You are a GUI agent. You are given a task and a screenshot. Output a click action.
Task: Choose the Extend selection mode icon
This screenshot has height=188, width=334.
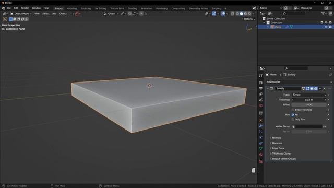[15, 19]
